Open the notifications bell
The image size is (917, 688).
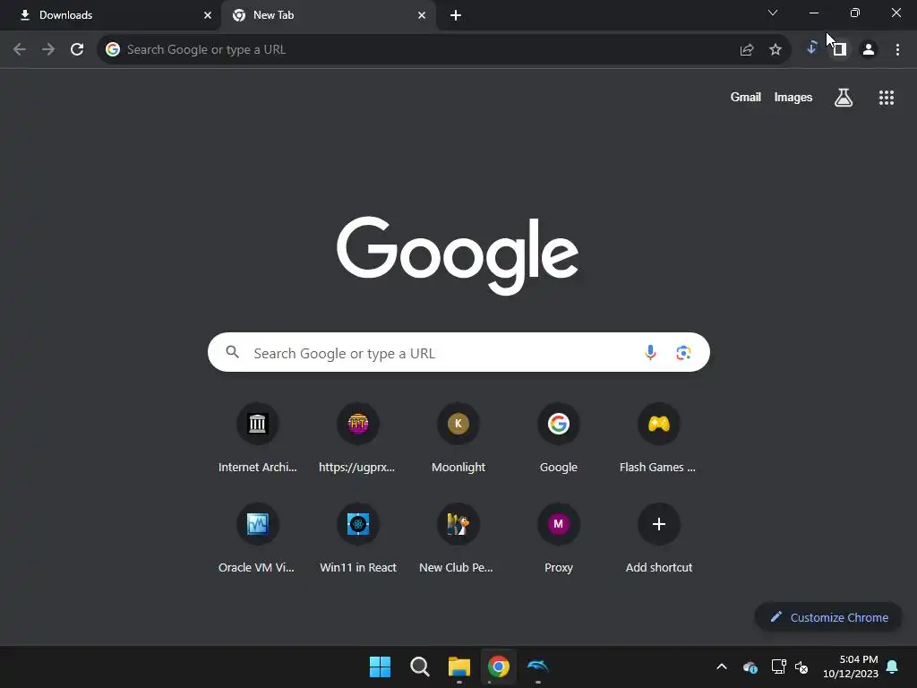(892, 666)
